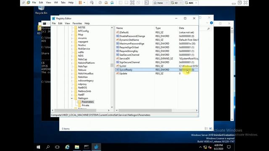269x151 pixels.
Task: Click the tree pane scroll-down arrow
Action: click(x=112, y=107)
